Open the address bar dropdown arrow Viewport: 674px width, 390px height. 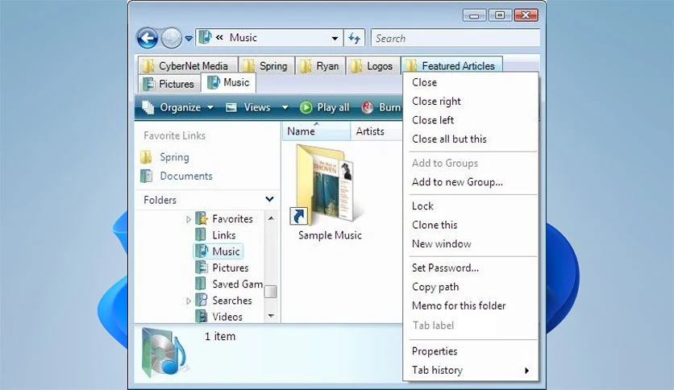[x=335, y=38]
